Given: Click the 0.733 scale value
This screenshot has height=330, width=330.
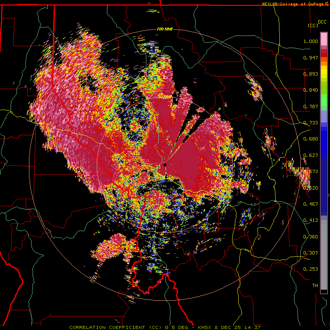Looking at the screenshot, I should tap(311, 123).
